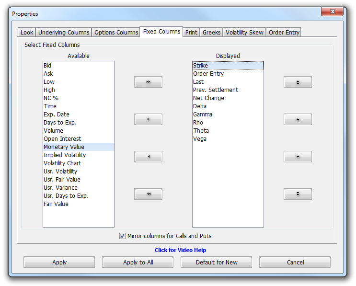This screenshot has width=356, height=286.
Task: Select Prev. Settlement in Displayed list
Action: [x=216, y=90]
